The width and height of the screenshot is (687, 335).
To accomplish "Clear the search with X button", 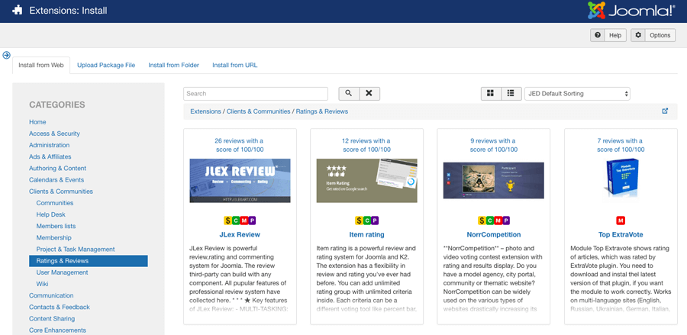I will point(369,93).
